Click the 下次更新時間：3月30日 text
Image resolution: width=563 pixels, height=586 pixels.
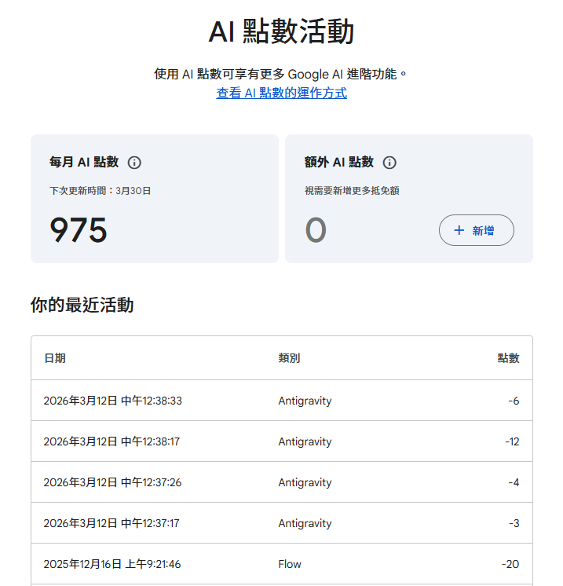point(101,191)
